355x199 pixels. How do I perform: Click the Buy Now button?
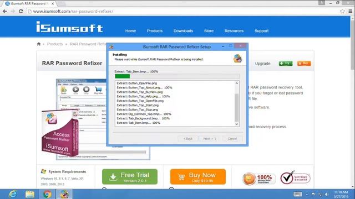point(198,177)
